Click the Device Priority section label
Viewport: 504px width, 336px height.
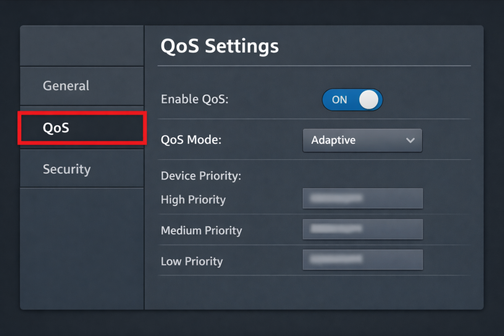click(x=201, y=176)
